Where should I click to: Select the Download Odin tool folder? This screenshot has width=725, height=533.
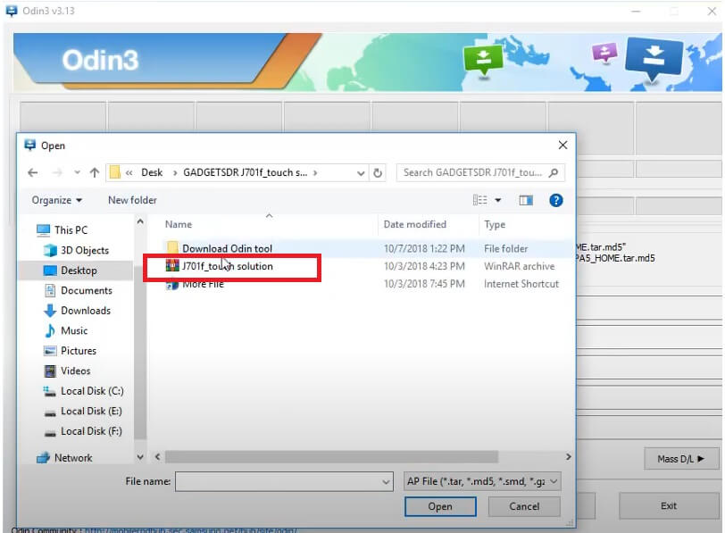(x=227, y=249)
